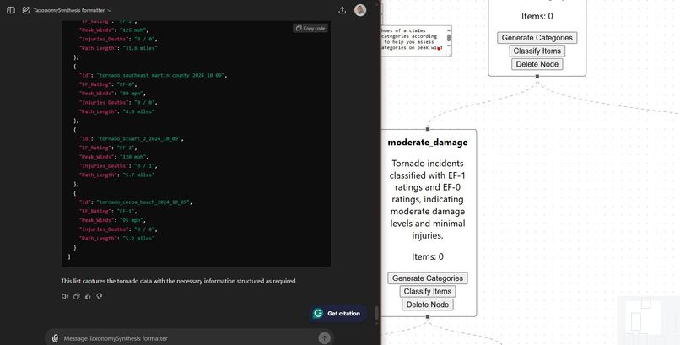
Task: Click the top connector handle of moderate_damage node
Action: point(428,129)
